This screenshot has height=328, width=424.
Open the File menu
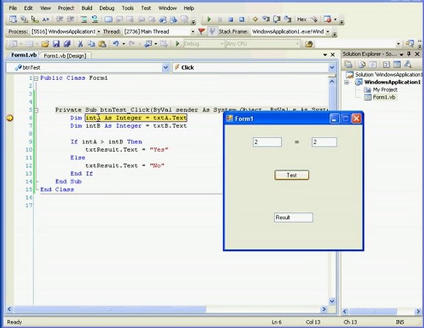[x=13, y=8]
